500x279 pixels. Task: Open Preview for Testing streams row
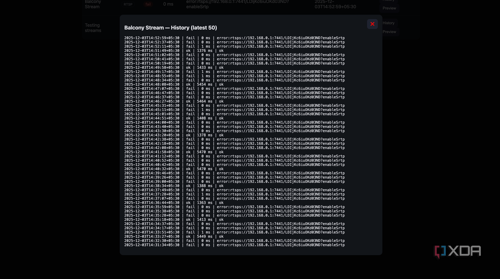pos(389,32)
